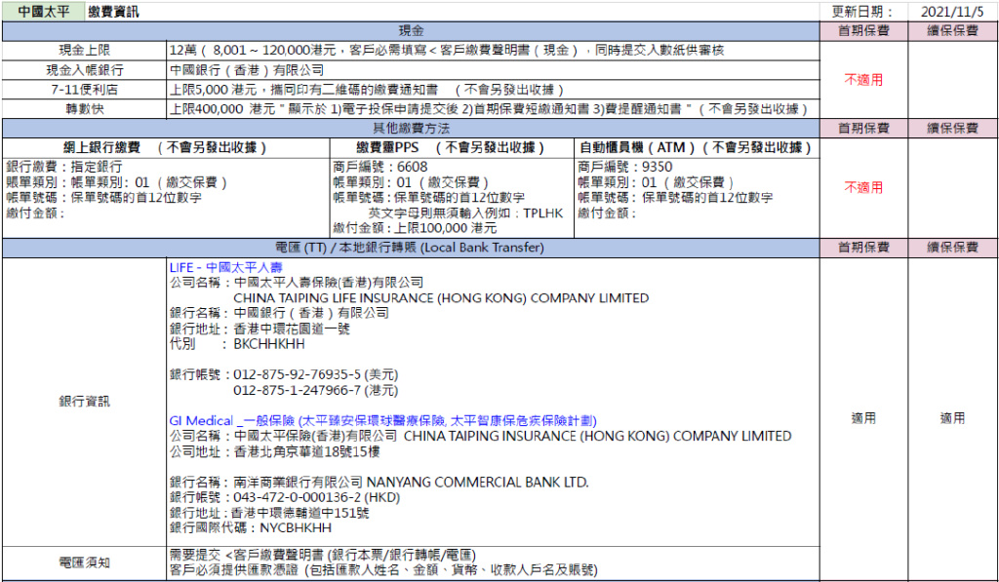
Task: Select the account number 043-472-0-000136-2 (HKD)
Action: (x=317, y=497)
